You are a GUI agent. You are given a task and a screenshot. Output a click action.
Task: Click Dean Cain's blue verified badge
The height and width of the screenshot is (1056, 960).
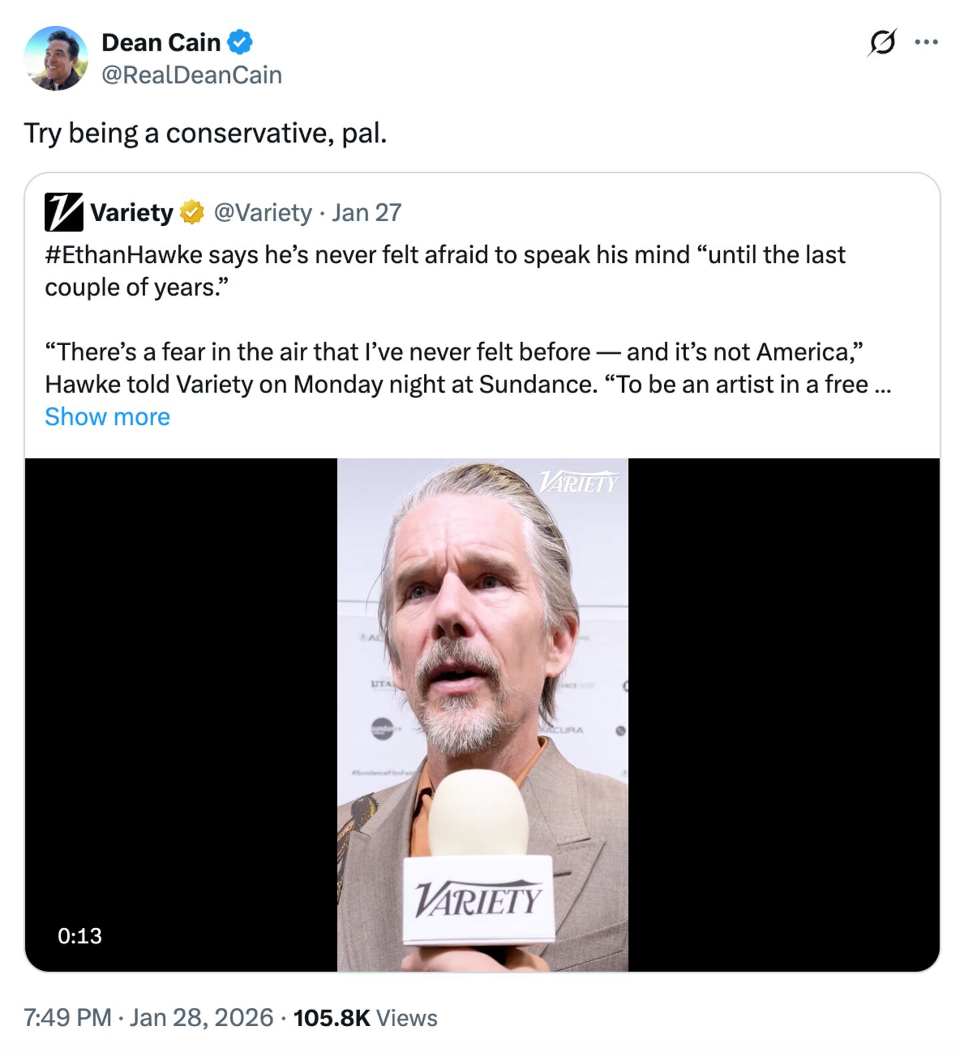240,43
